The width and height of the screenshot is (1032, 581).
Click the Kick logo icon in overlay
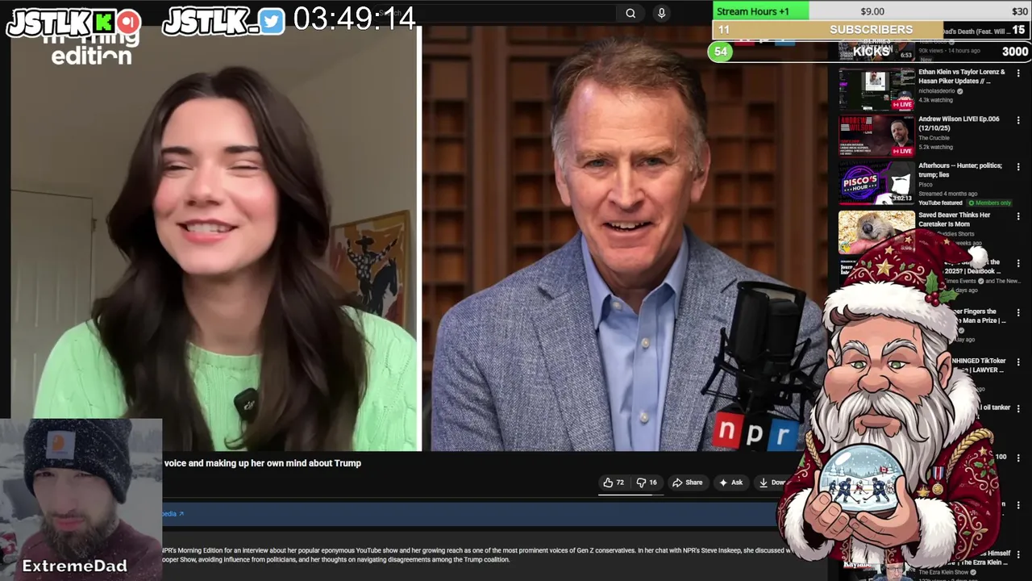tap(105, 23)
